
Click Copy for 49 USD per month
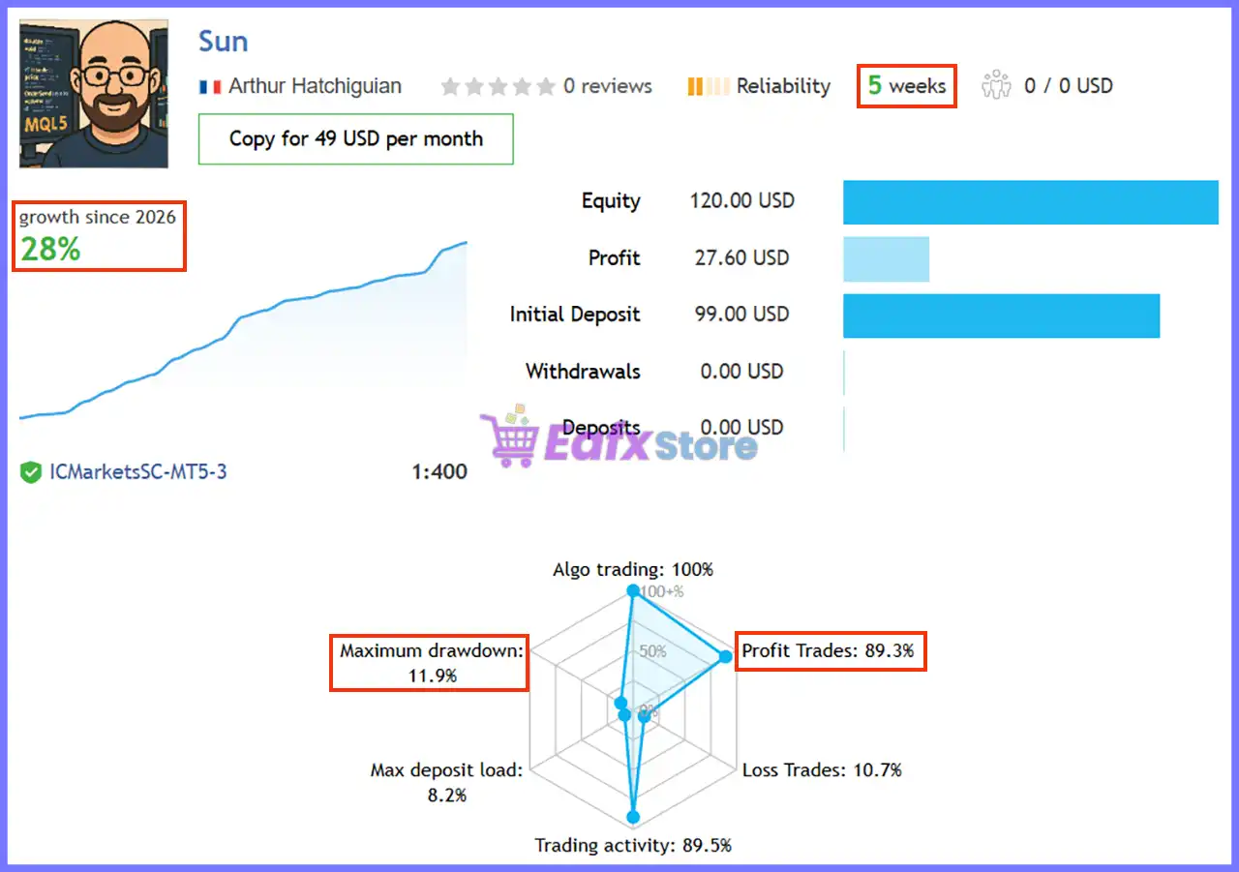(356, 139)
